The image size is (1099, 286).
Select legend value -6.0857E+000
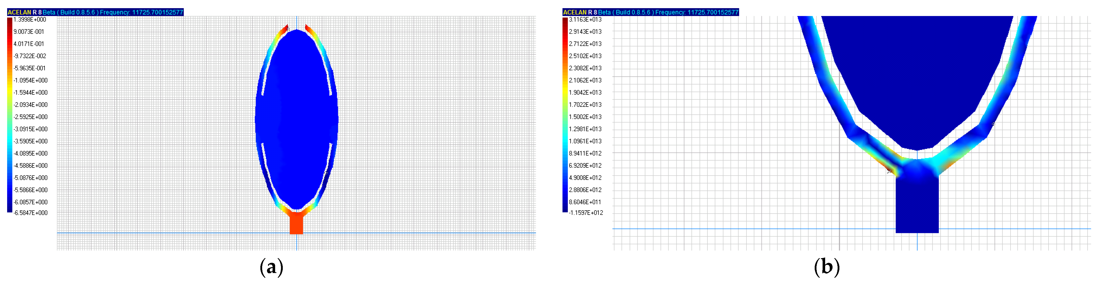(x=30, y=202)
